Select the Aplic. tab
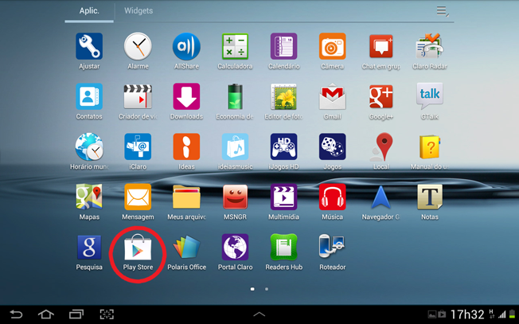This screenshot has height=324, width=519. [89, 11]
